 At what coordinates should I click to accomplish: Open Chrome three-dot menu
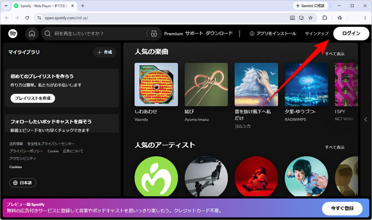[x=365, y=18]
